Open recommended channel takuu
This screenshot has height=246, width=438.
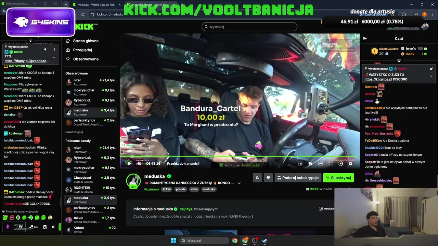pyautogui.click(x=91, y=220)
